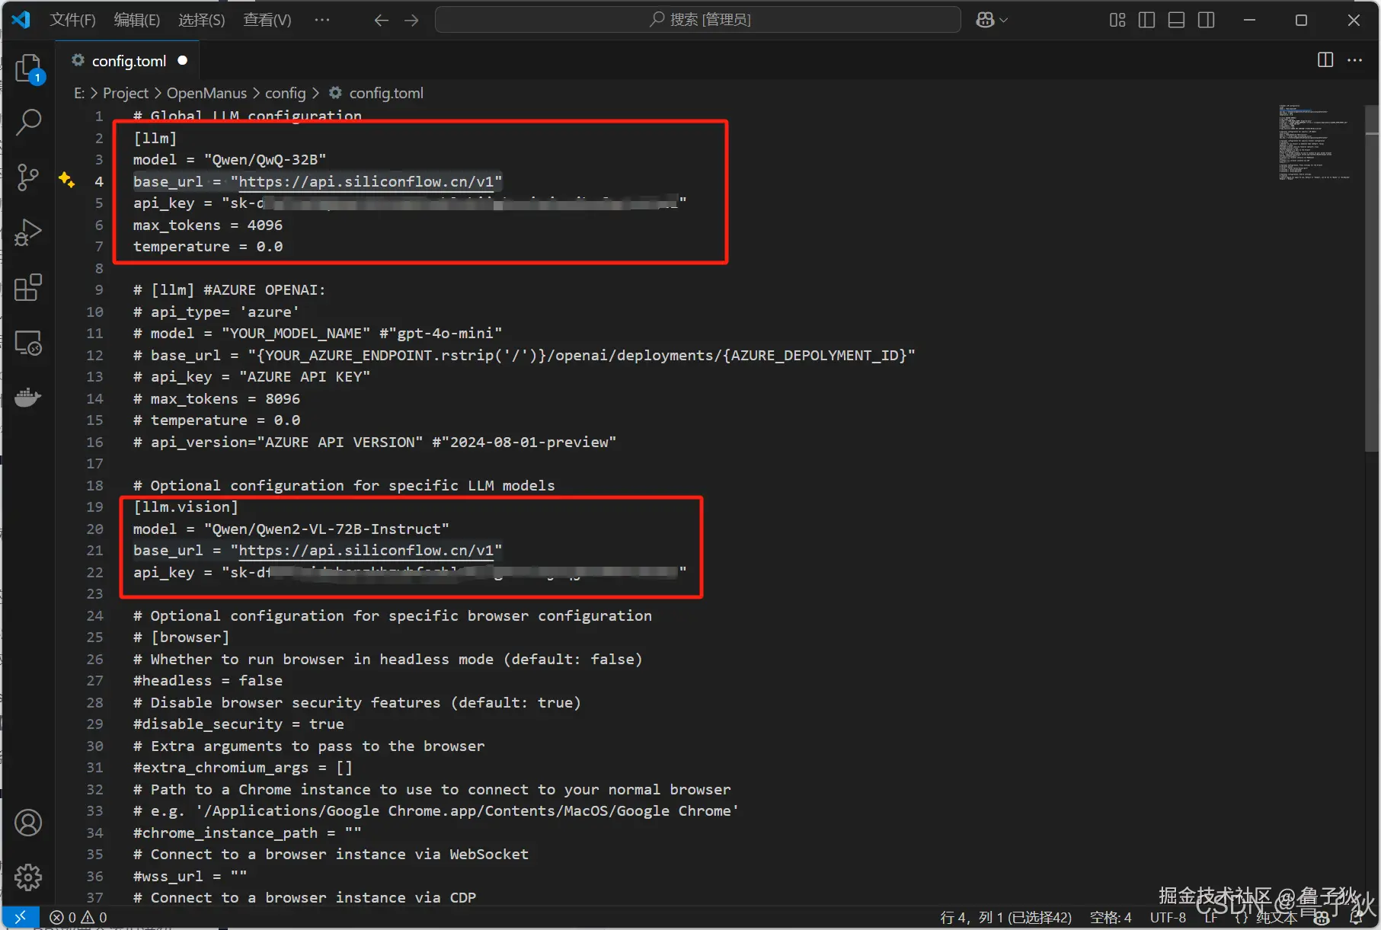Viewport: 1381px width, 930px height.
Task: Click the # [browser] comment line
Action: (x=181, y=638)
